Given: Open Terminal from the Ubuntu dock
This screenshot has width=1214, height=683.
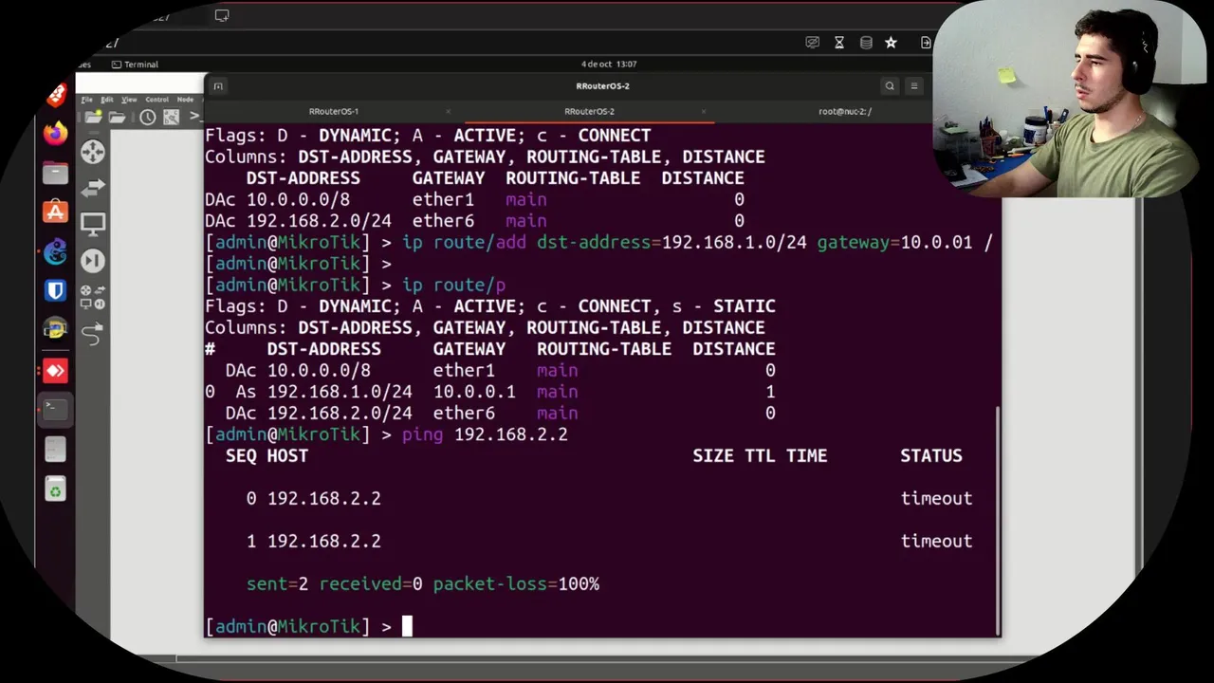Looking at the screenshot, I should 55,409.
